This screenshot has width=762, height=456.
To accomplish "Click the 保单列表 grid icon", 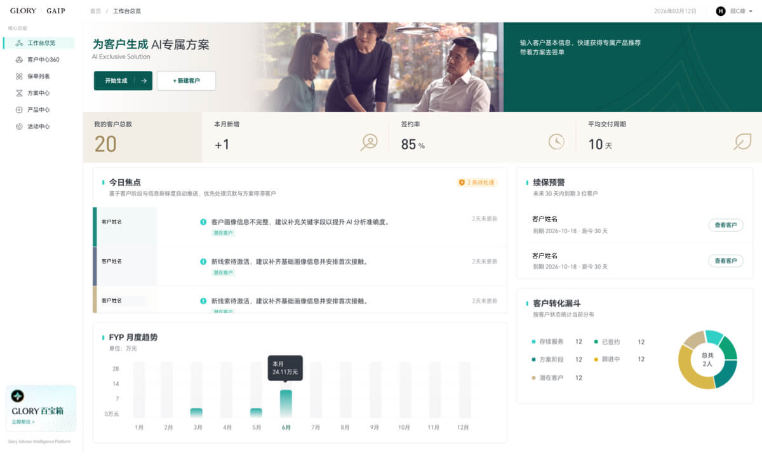I will click(x=19, y=76).
